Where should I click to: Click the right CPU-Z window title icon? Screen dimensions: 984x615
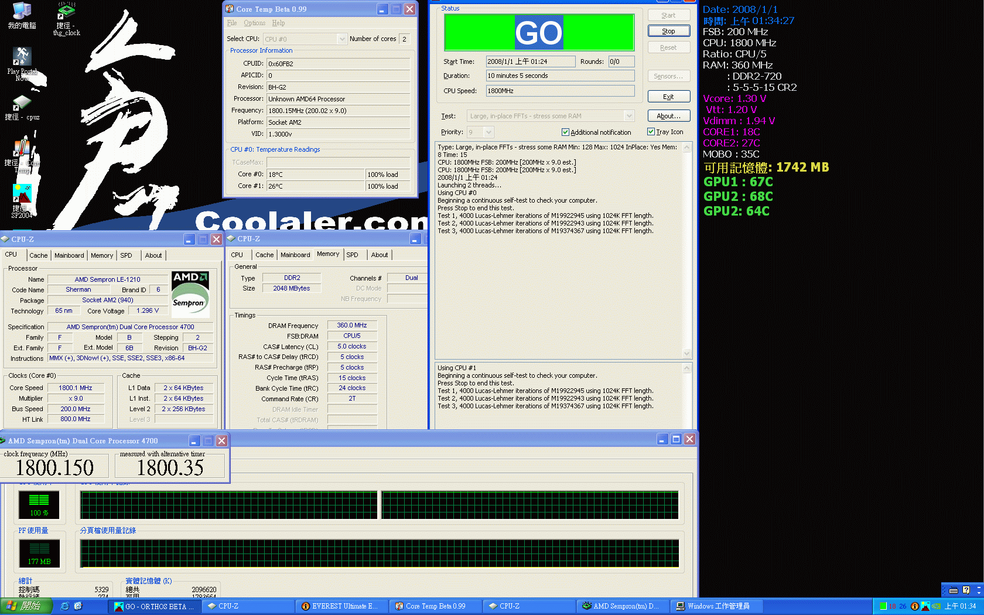(x=231, y=239)
